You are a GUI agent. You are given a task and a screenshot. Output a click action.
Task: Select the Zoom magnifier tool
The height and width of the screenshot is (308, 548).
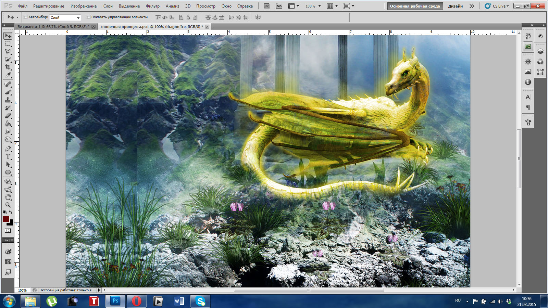(8, 205)
